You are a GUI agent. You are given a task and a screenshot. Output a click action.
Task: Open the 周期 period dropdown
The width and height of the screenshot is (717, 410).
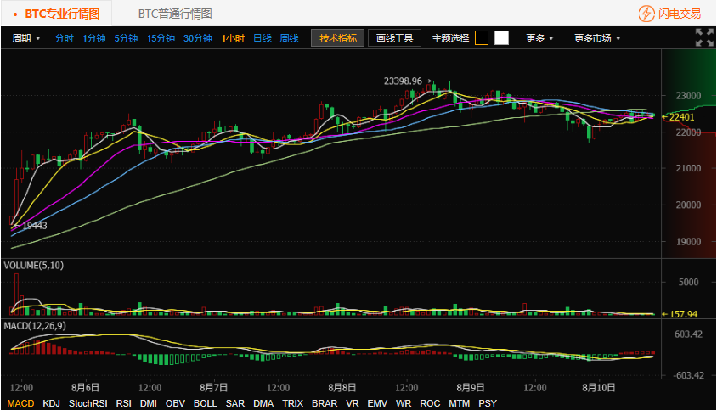(26, 38)
